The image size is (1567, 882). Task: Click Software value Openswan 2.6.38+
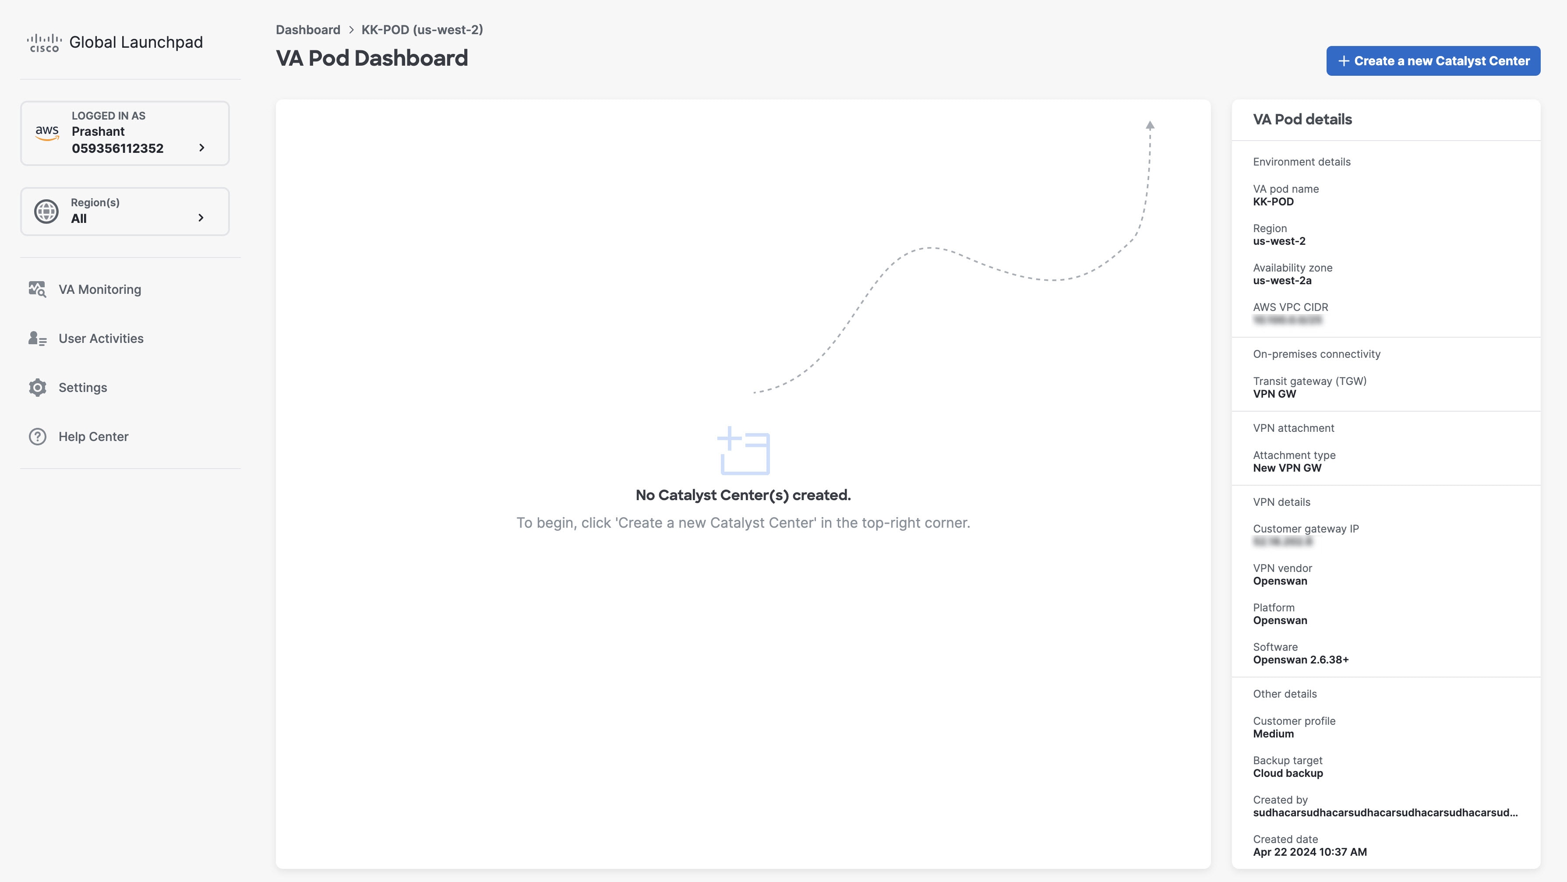(1301, 660)
